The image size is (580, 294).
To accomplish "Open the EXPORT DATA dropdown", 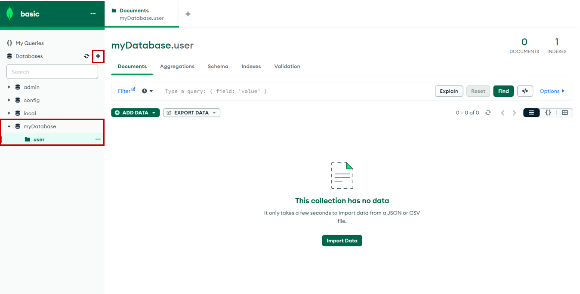I will pos(191,113).
